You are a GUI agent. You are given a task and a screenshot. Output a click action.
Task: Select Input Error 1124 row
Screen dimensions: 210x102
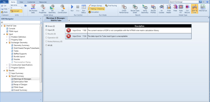pos(128,36)
